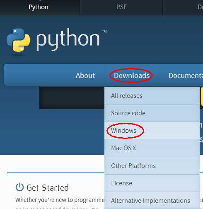The height and width of the screenshot is (209, 203).
Task: Open the About menu
Action: tap(85, 75)
